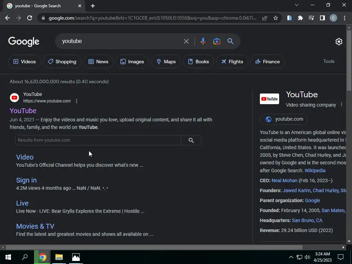Visit youtube.com button in knowledge panel

[x=284, y=119]
